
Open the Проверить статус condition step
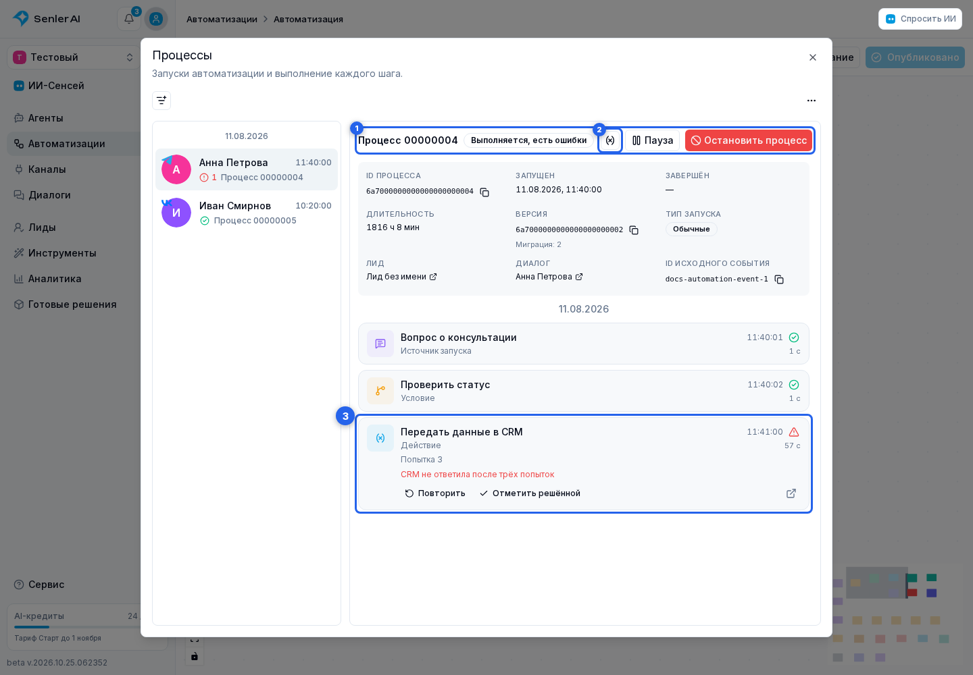click(584, 391)
